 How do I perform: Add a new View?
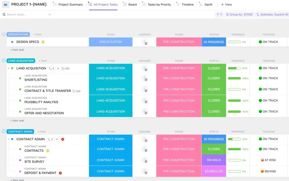click(226, 5)
